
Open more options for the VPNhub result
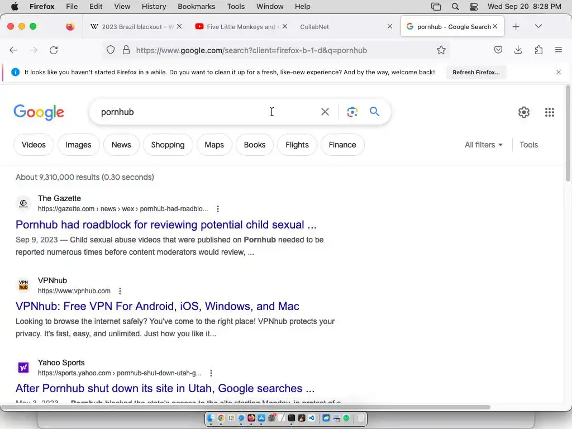tap(120, 291)
